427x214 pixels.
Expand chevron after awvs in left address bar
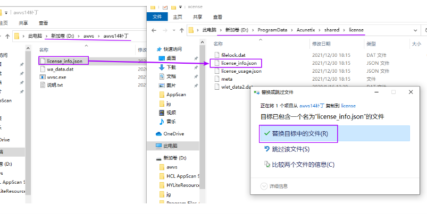coord(98,36)
